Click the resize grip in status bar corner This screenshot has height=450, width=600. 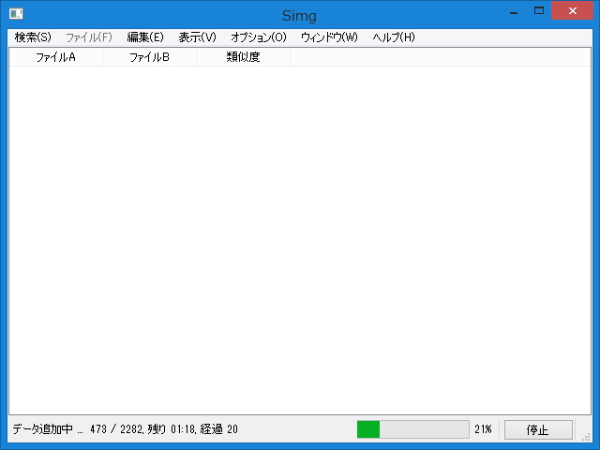tap(586, 437)
